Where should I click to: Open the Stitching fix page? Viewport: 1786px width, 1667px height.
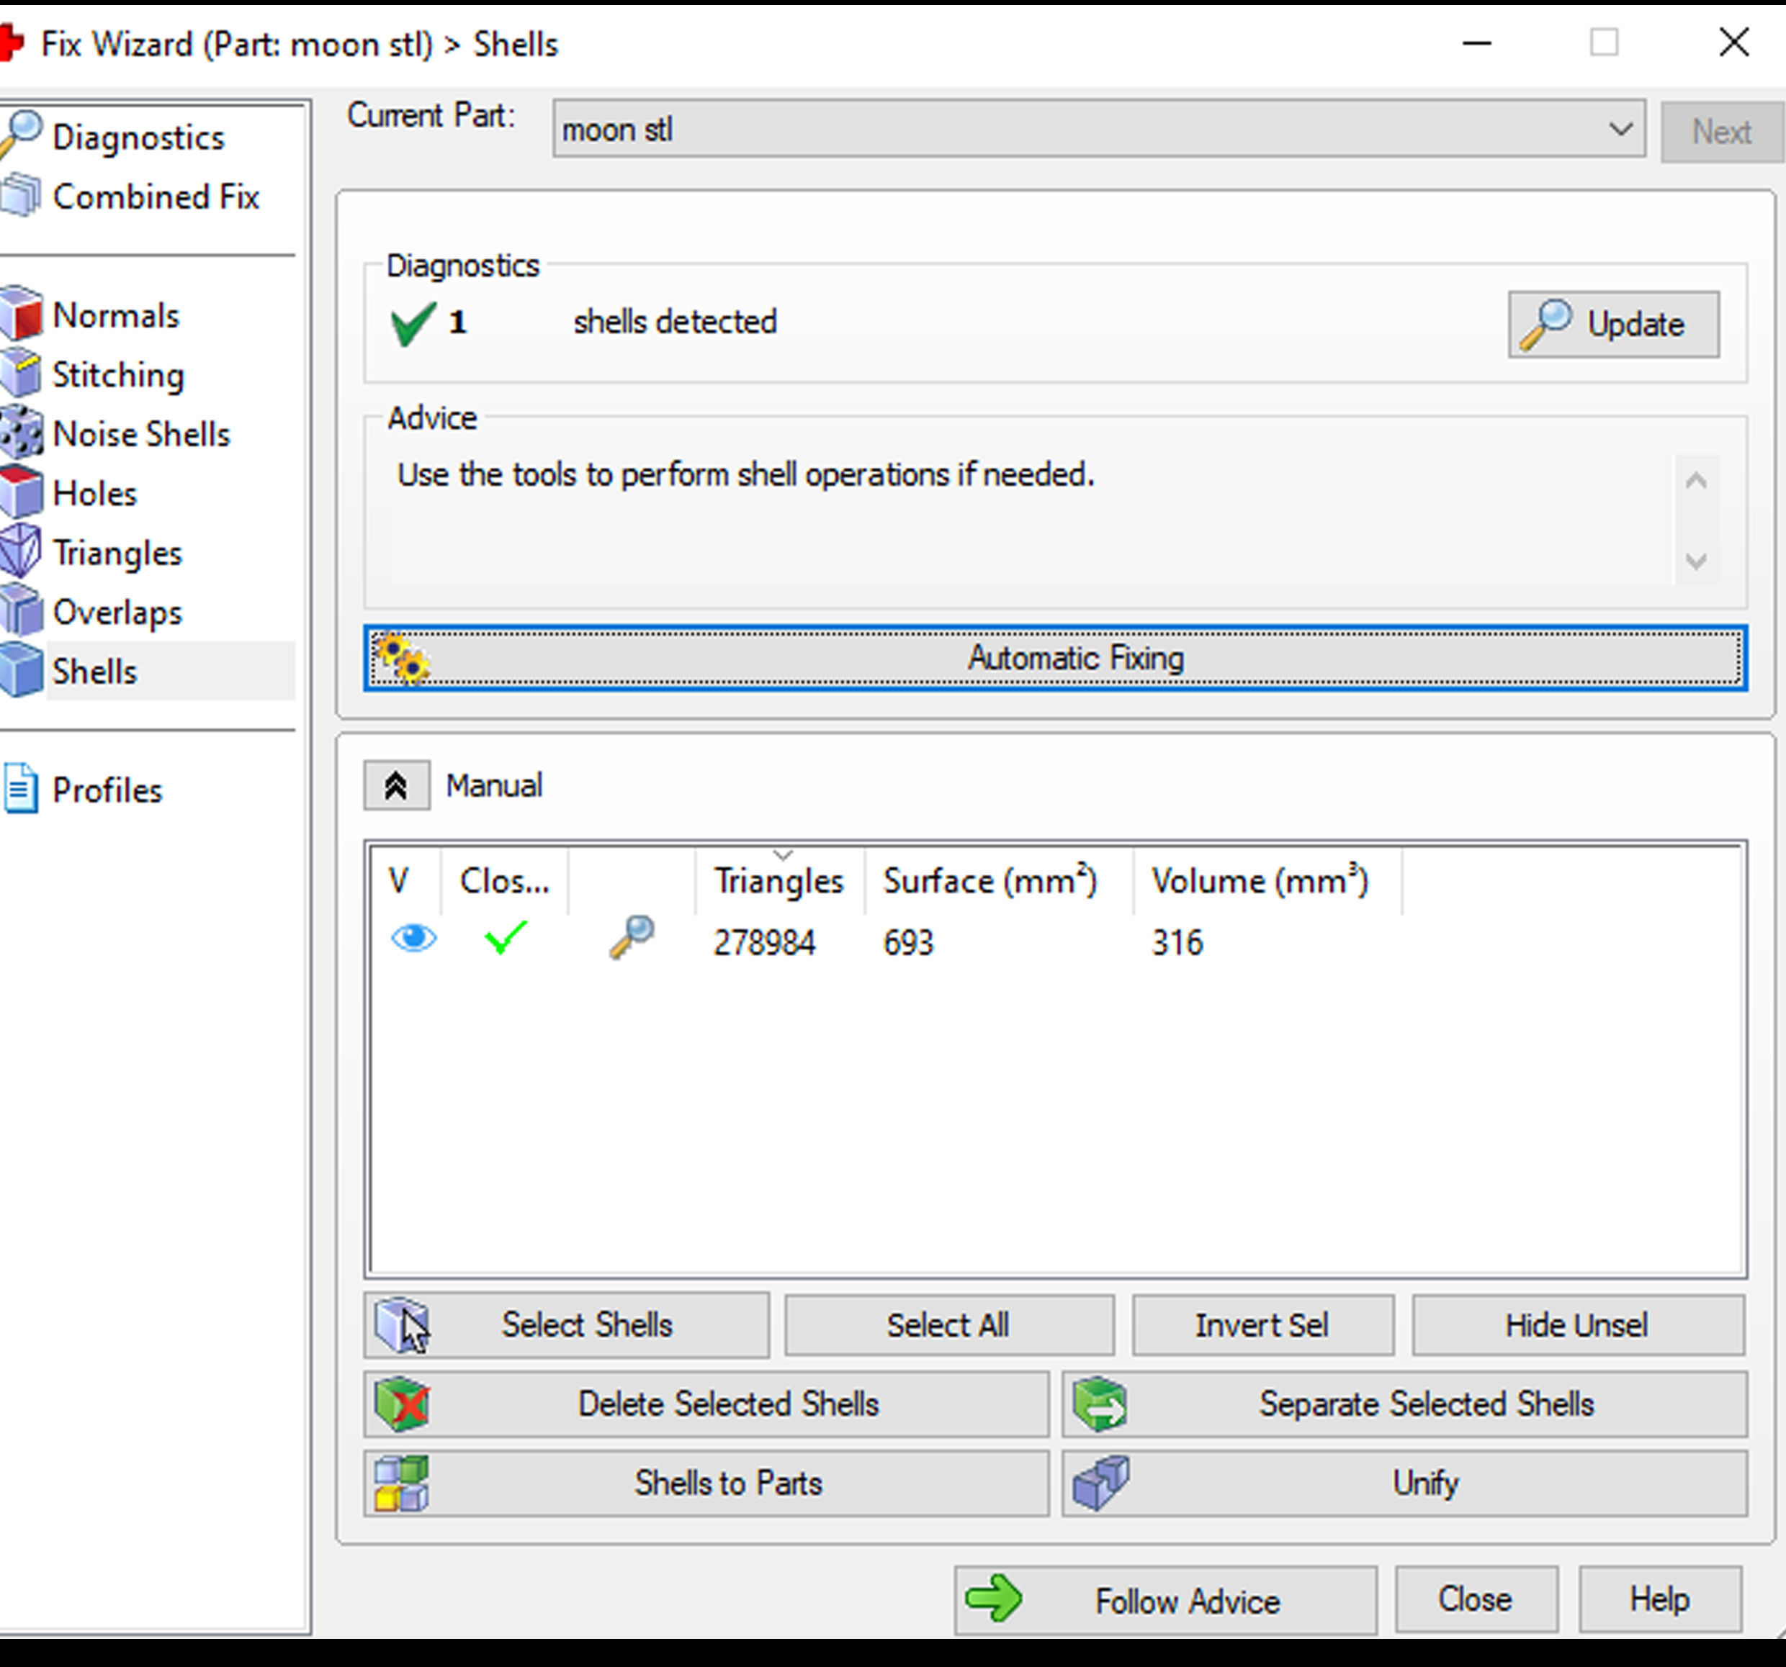click(117, 375)
